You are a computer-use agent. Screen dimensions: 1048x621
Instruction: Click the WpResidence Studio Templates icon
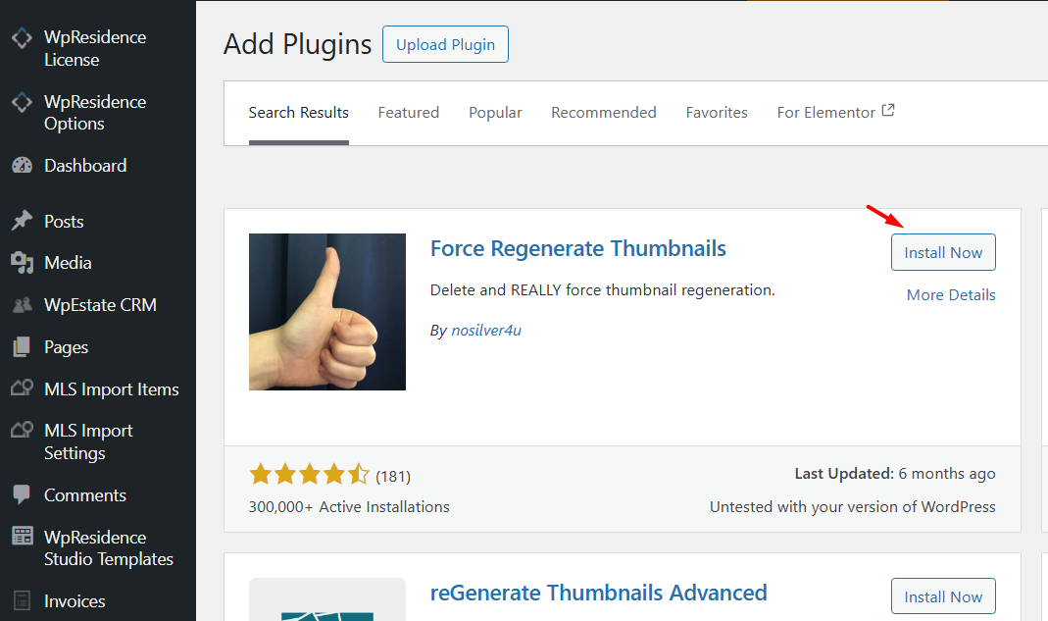[22, 538]
